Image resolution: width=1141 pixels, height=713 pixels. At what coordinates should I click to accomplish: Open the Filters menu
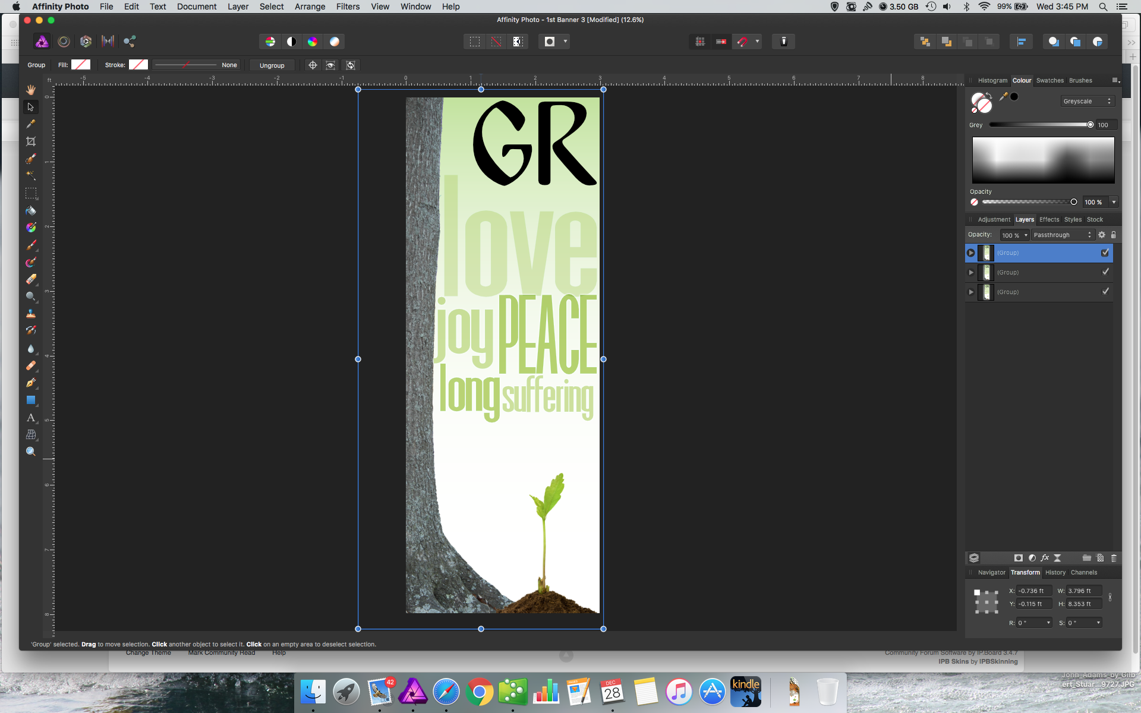click(348, 7)
